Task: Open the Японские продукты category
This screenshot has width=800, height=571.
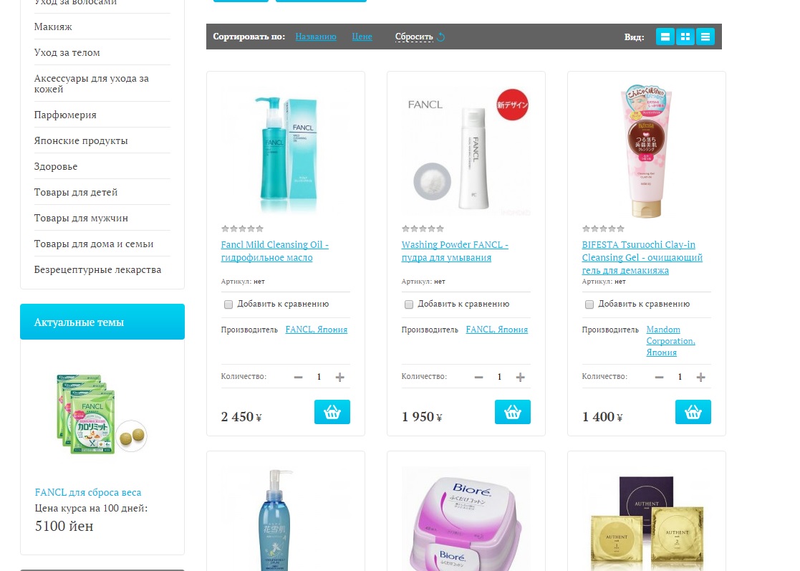Action: 81,141
